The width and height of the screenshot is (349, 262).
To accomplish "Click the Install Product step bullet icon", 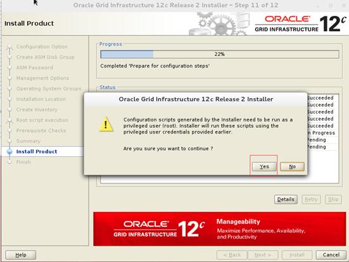I will click(x=10, y=151).
